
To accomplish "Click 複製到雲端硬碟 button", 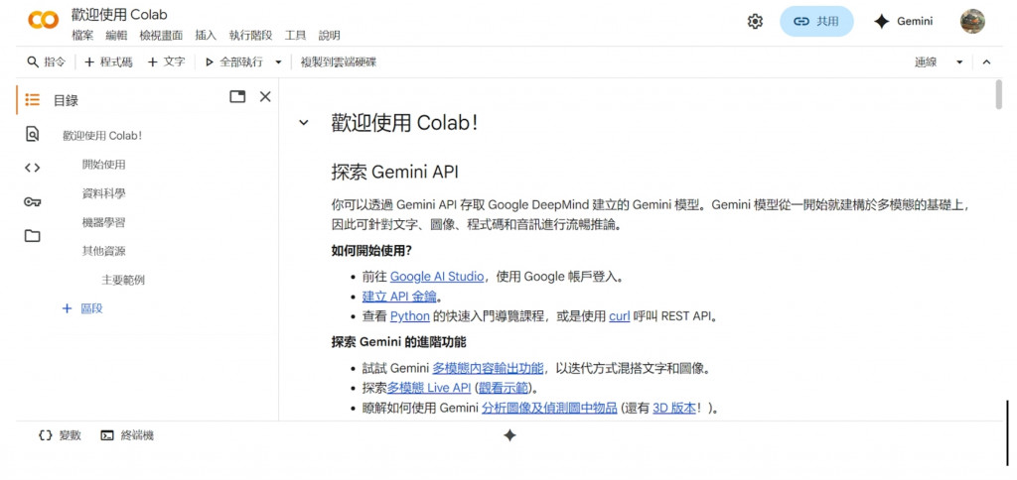I will (339, 62).
